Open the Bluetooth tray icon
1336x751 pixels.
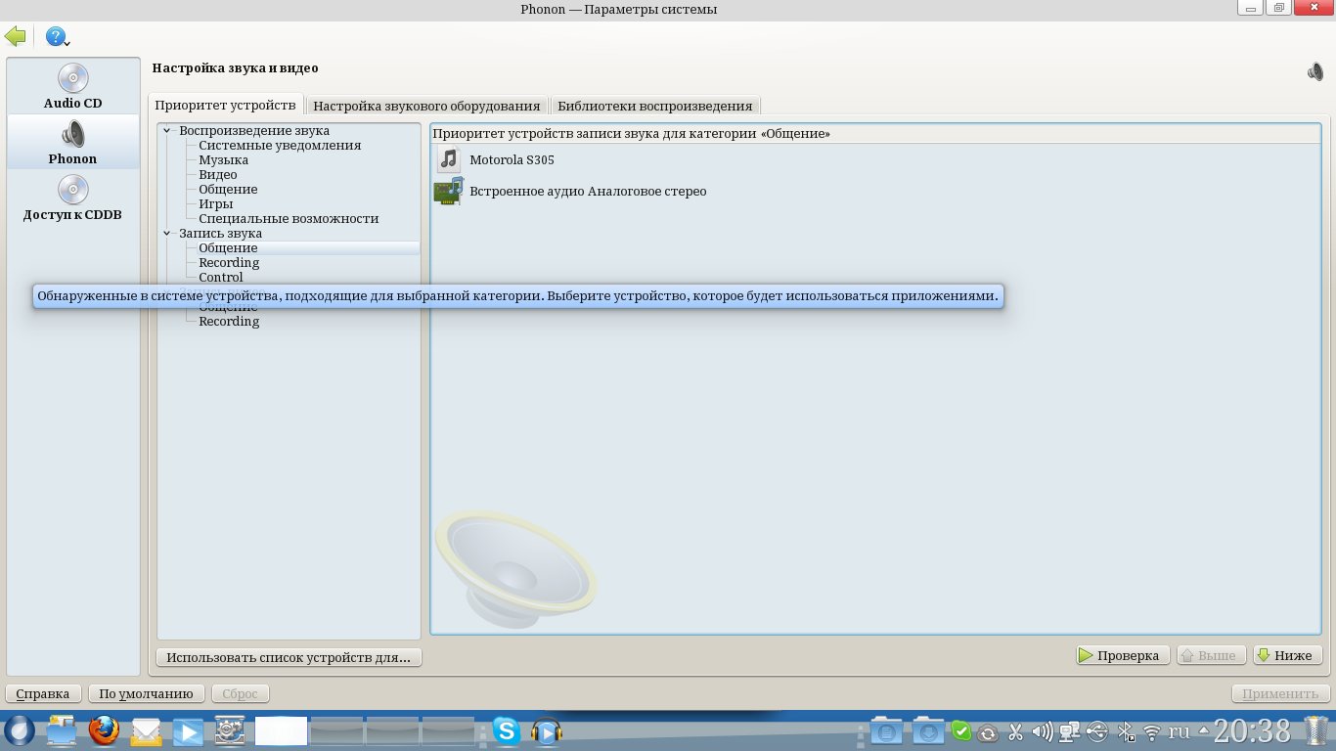tap(1126, 731)
